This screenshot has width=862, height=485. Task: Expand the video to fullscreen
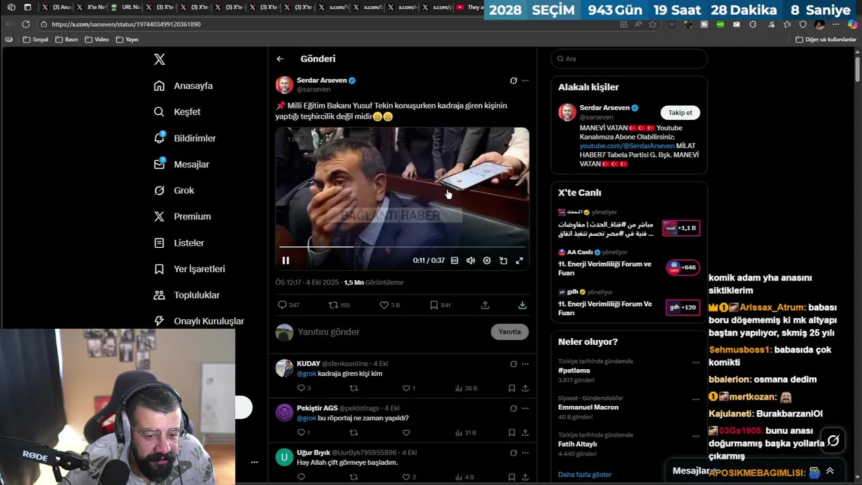[519, 261]
